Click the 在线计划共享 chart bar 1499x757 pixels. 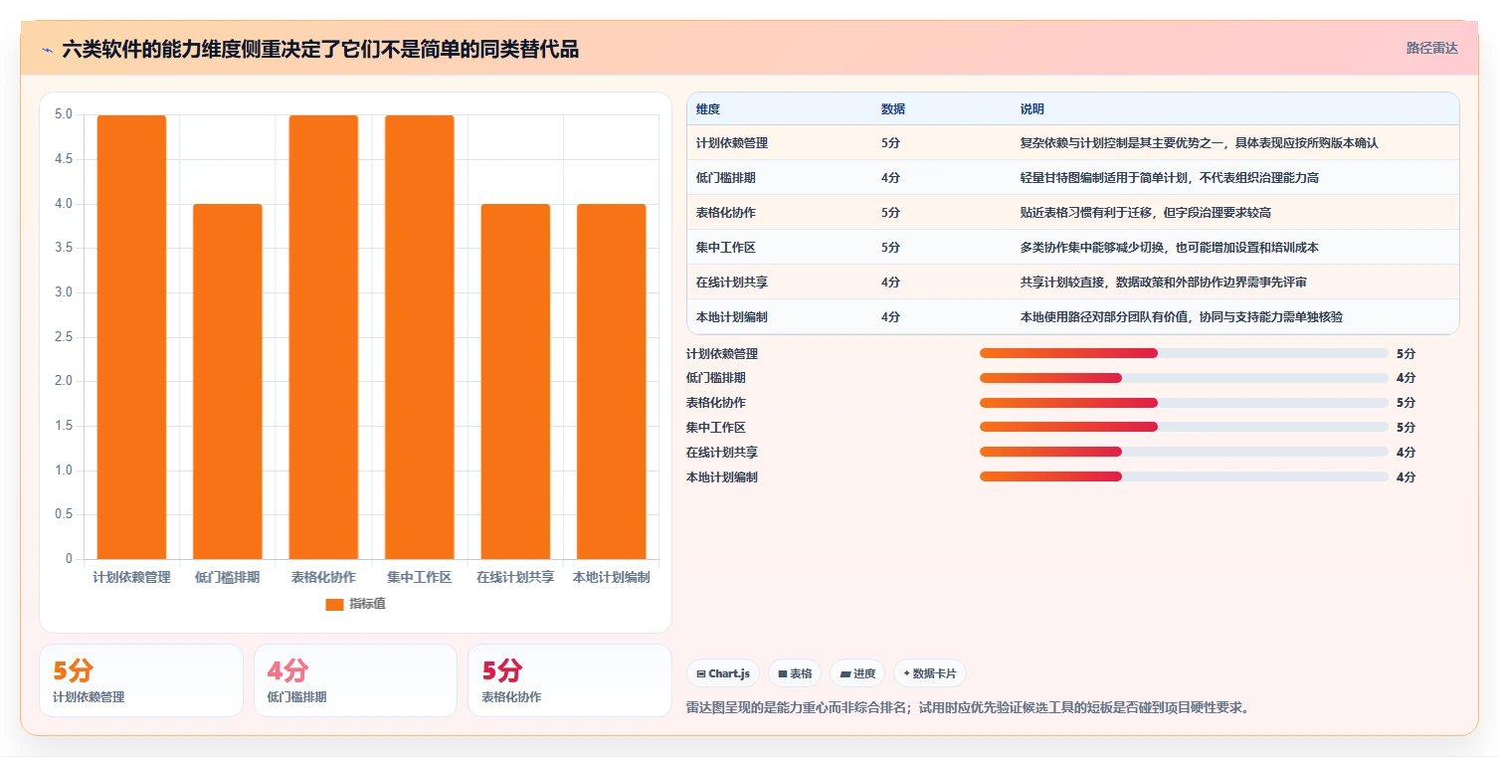click(515, 382)
